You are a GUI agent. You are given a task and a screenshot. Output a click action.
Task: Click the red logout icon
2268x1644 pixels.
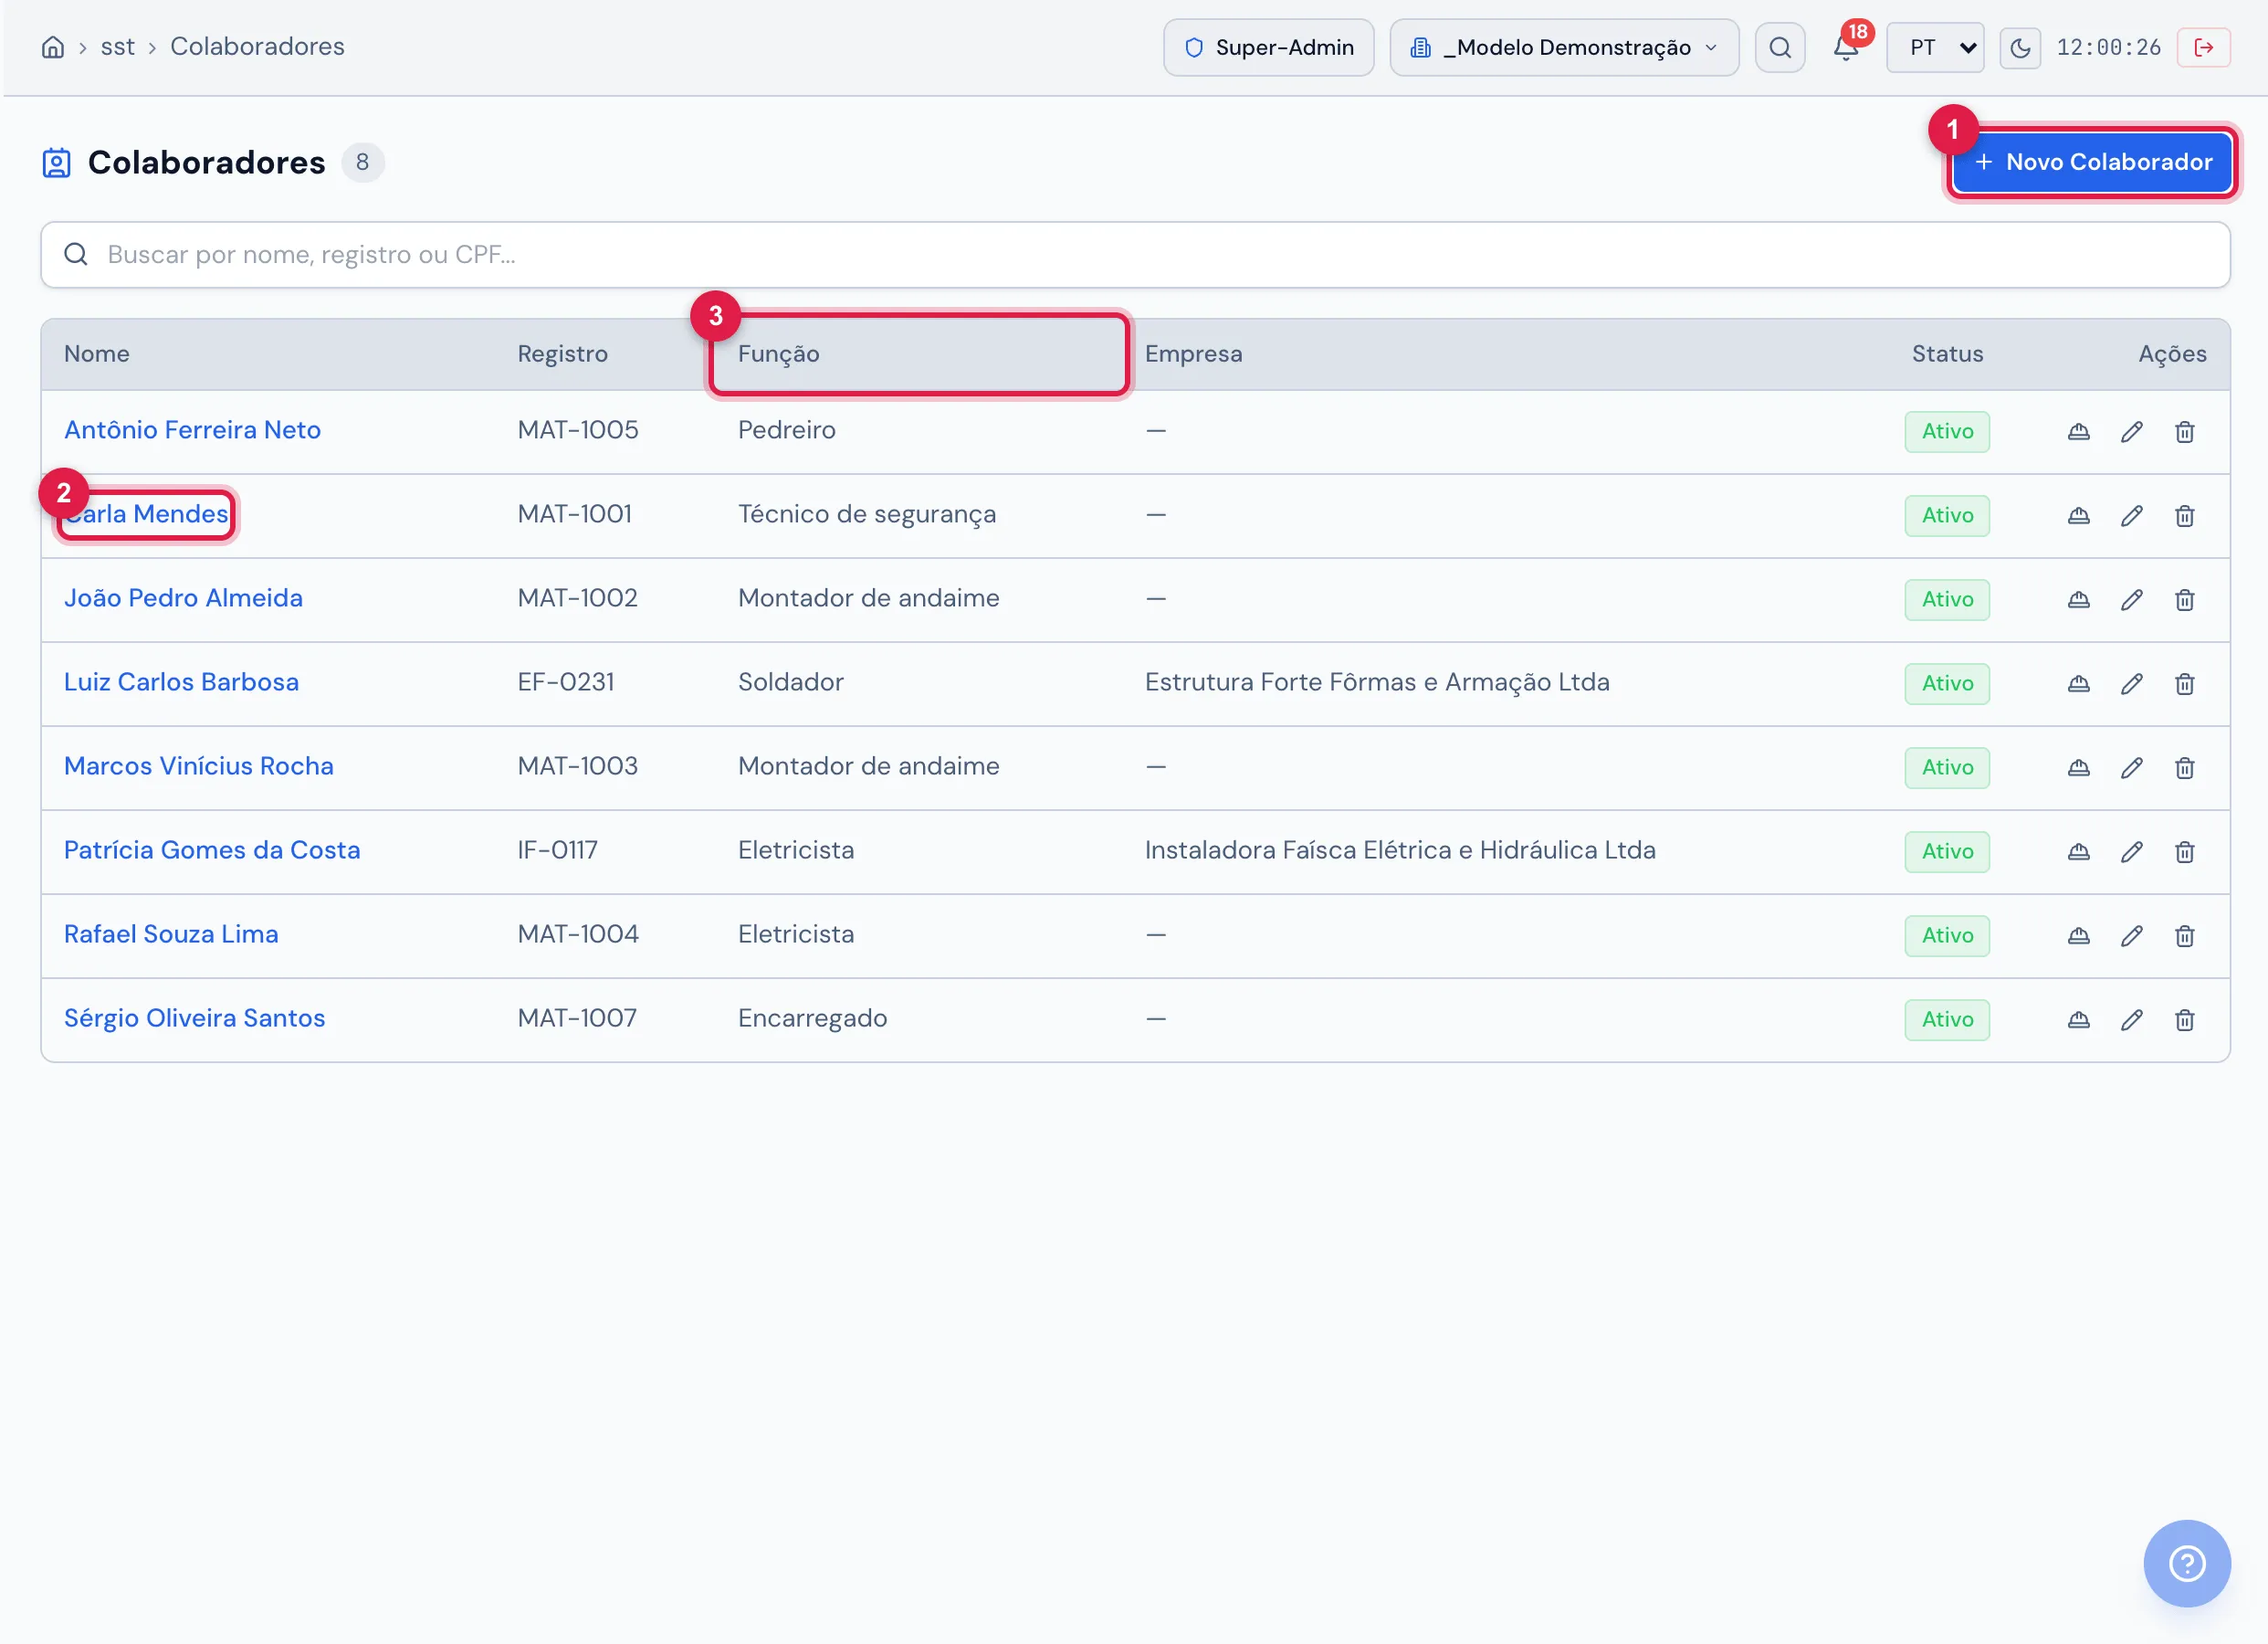click(x=2203, y=47)
